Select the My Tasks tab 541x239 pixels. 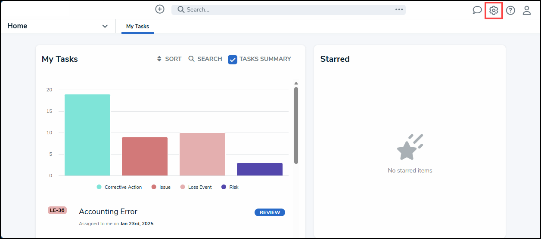coord(137,27)
